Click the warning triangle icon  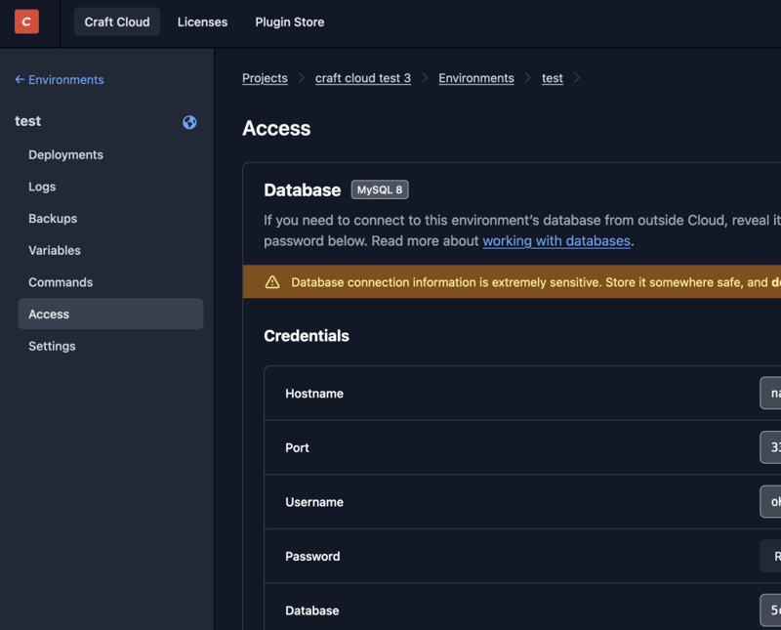tap(272, 282)
